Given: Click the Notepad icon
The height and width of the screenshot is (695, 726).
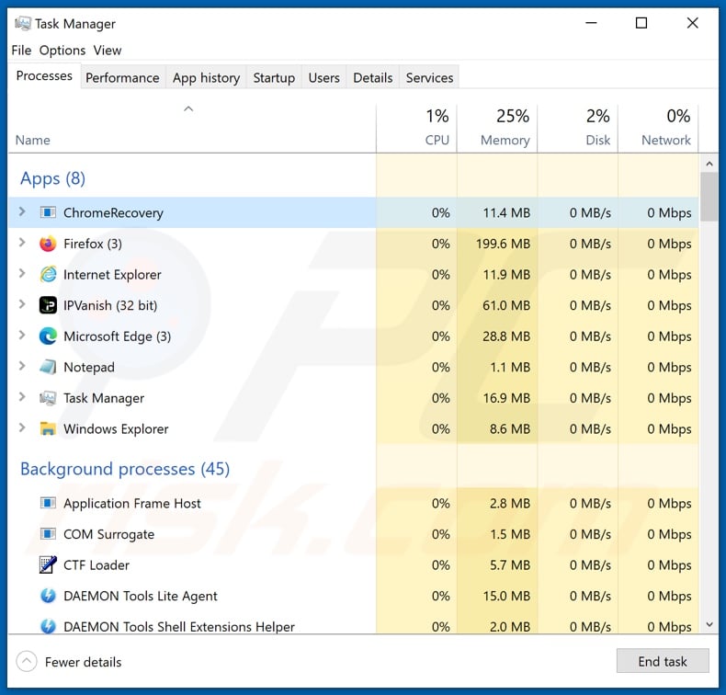Looking at the screenshot, I should pos(48,367).
